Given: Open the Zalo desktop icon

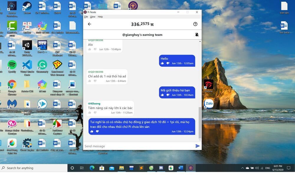Looking at the screenshot, I should (209, 104).
